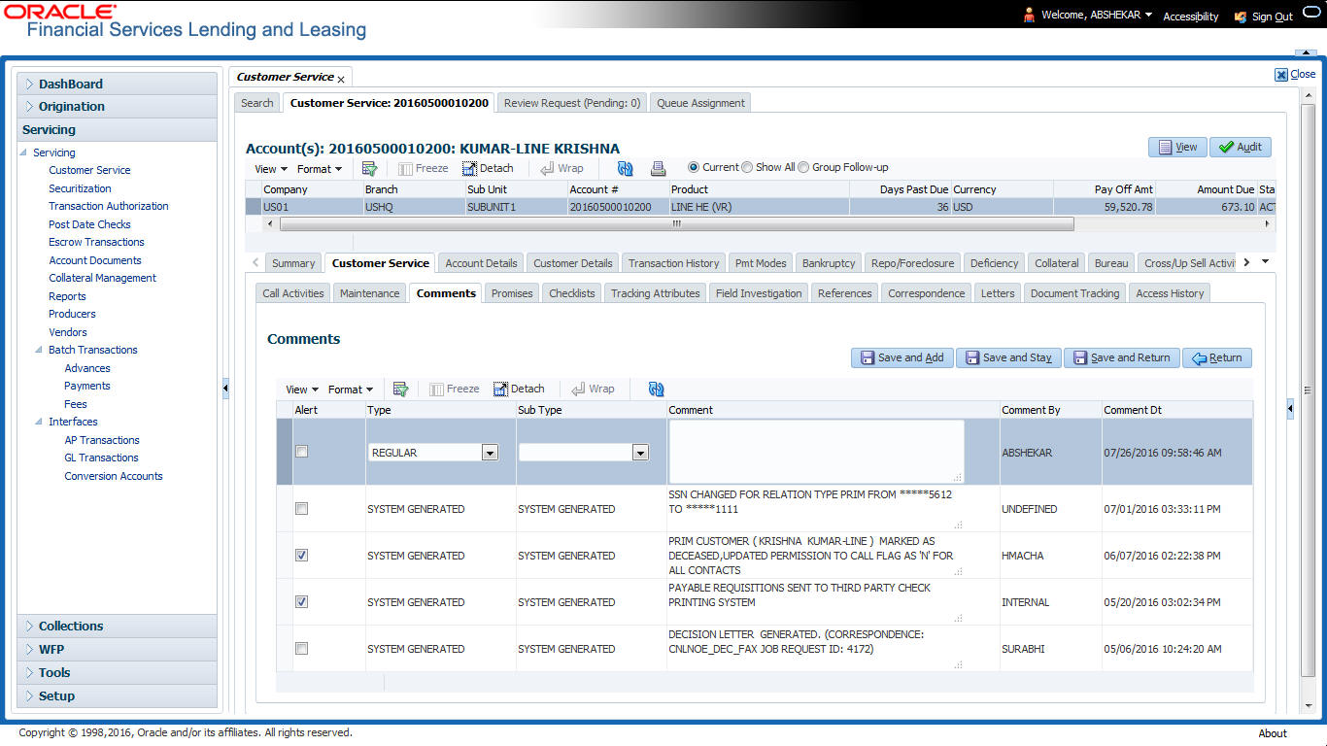Viewport: 1327px width, 746px height.
Task: Open the About link
Action: pyautogui.click(x=1273, y=733)
